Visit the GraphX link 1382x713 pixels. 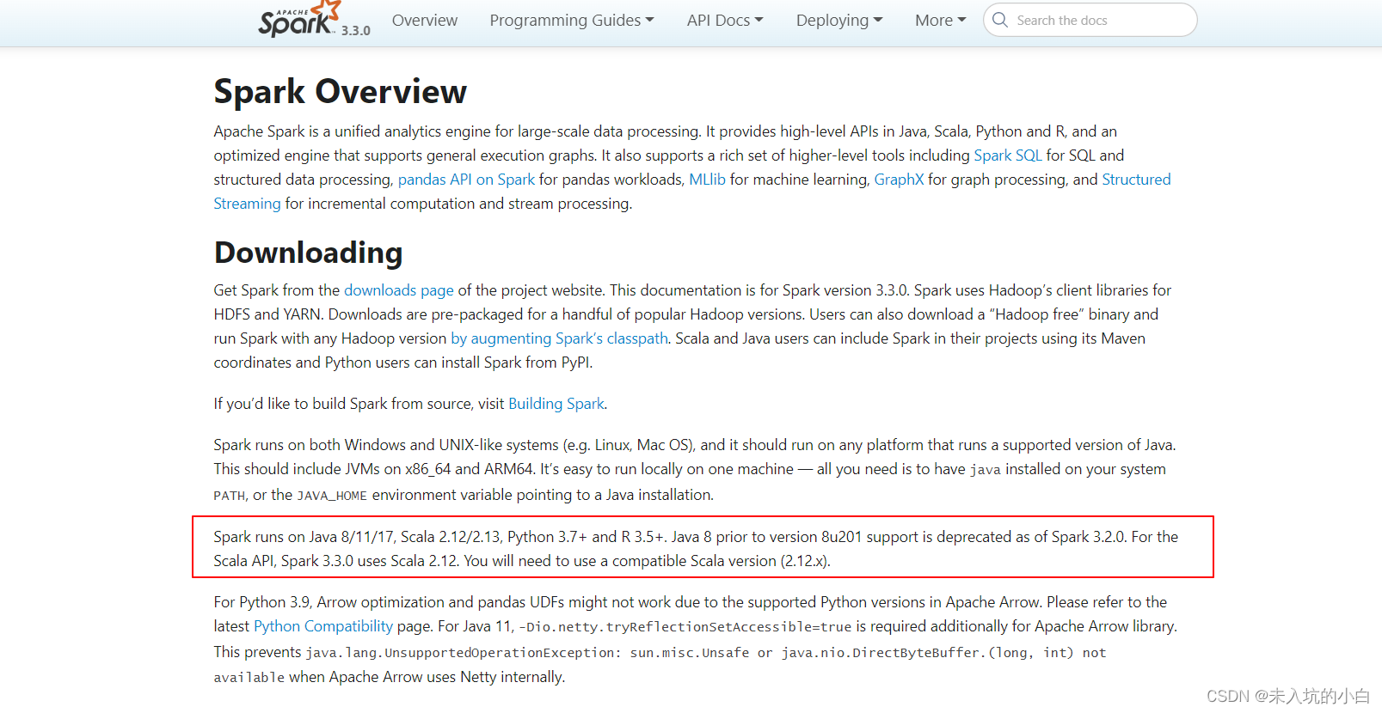click(899, 180)
